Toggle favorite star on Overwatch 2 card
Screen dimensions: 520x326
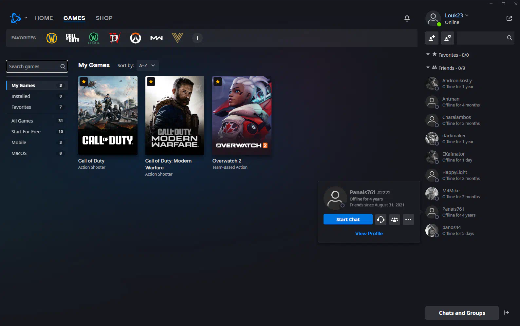[218, 82]
